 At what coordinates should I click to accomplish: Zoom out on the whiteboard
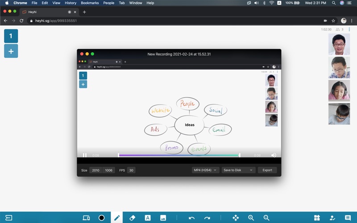pos(266,218)
